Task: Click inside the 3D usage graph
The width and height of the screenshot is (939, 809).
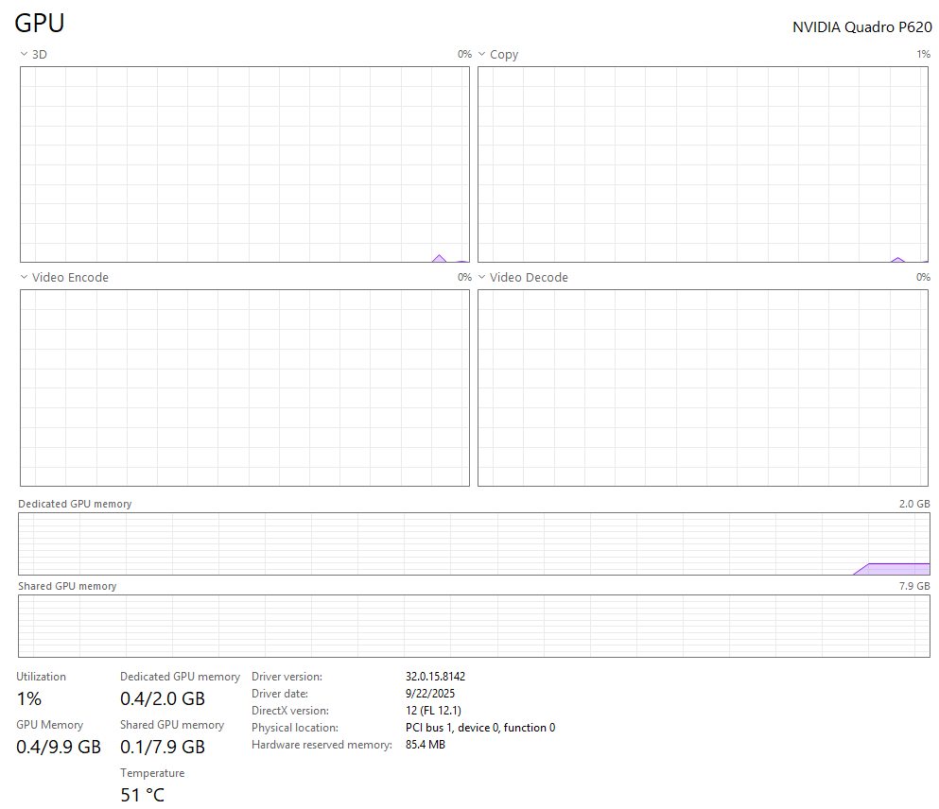Action: point(244,164)
